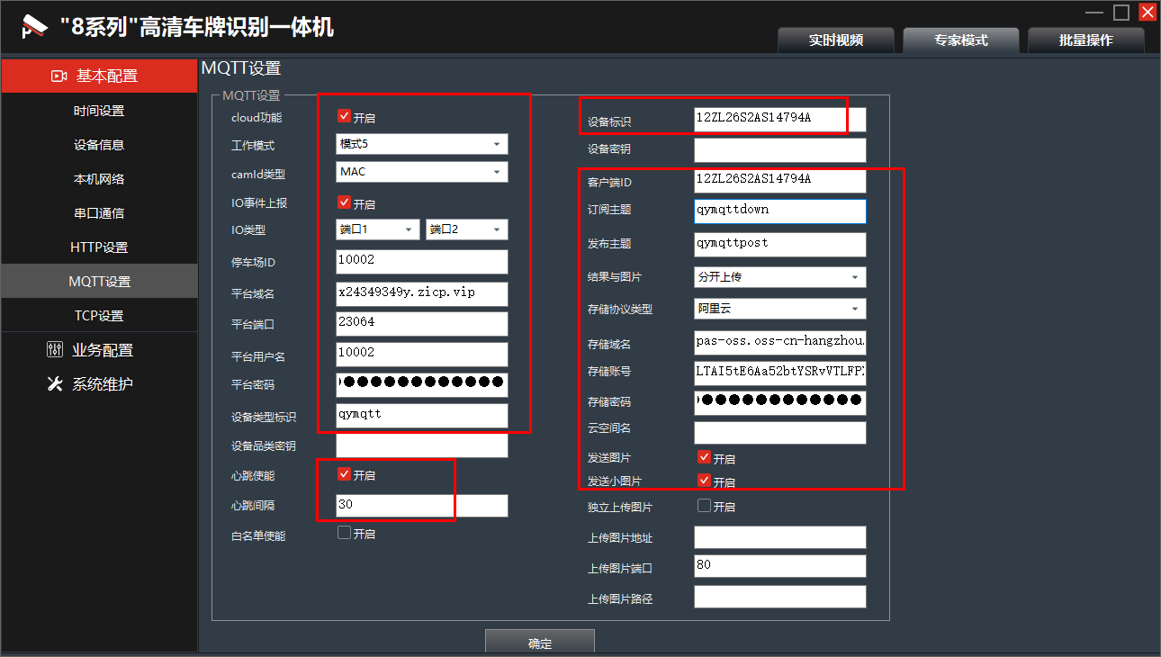Open the IO类型 端口2 dropdown
This screenshot has height=657, width=1161.
[467, 229]
